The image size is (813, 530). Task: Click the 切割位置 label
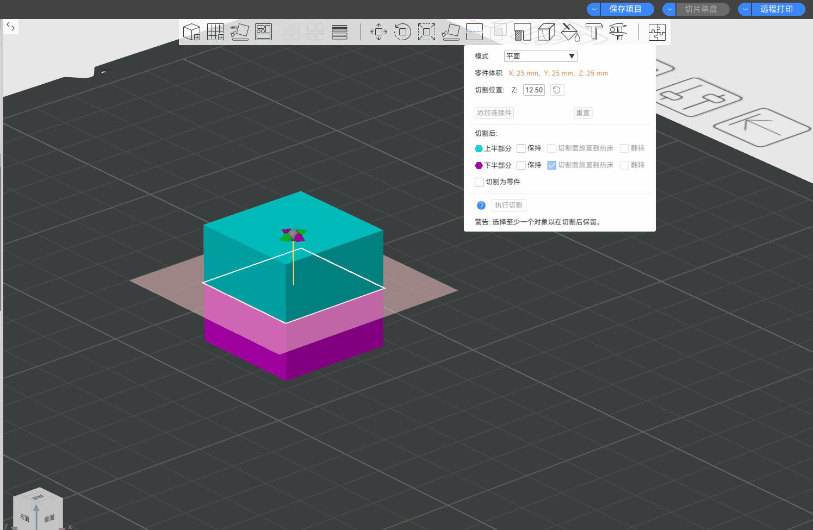tap(489, 90)
